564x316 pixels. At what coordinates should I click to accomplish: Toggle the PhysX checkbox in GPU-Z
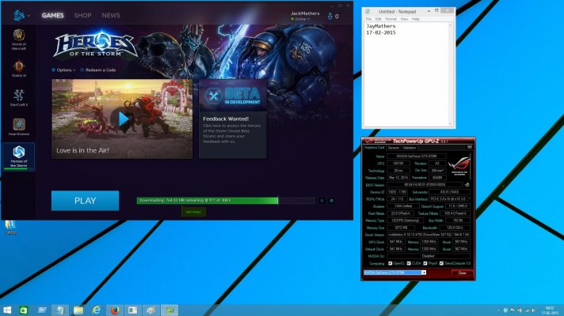tap(425, 263)
